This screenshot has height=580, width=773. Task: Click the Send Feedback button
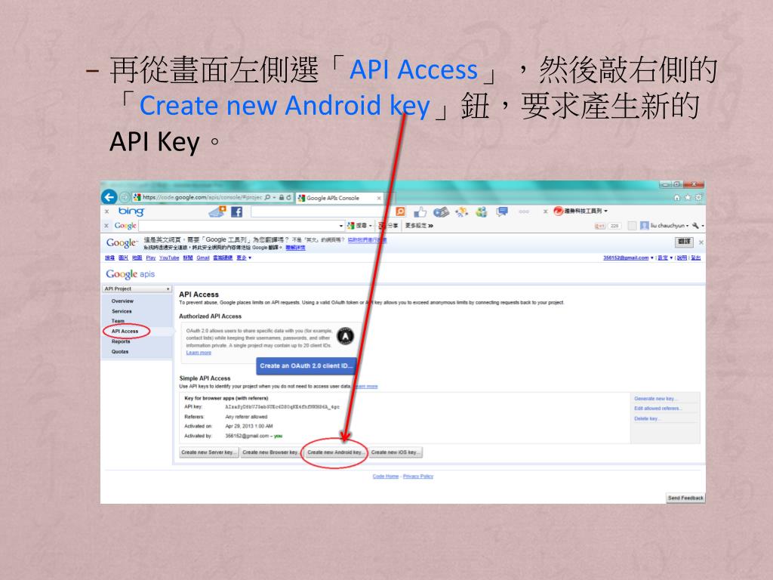click(x=685, y=498)
